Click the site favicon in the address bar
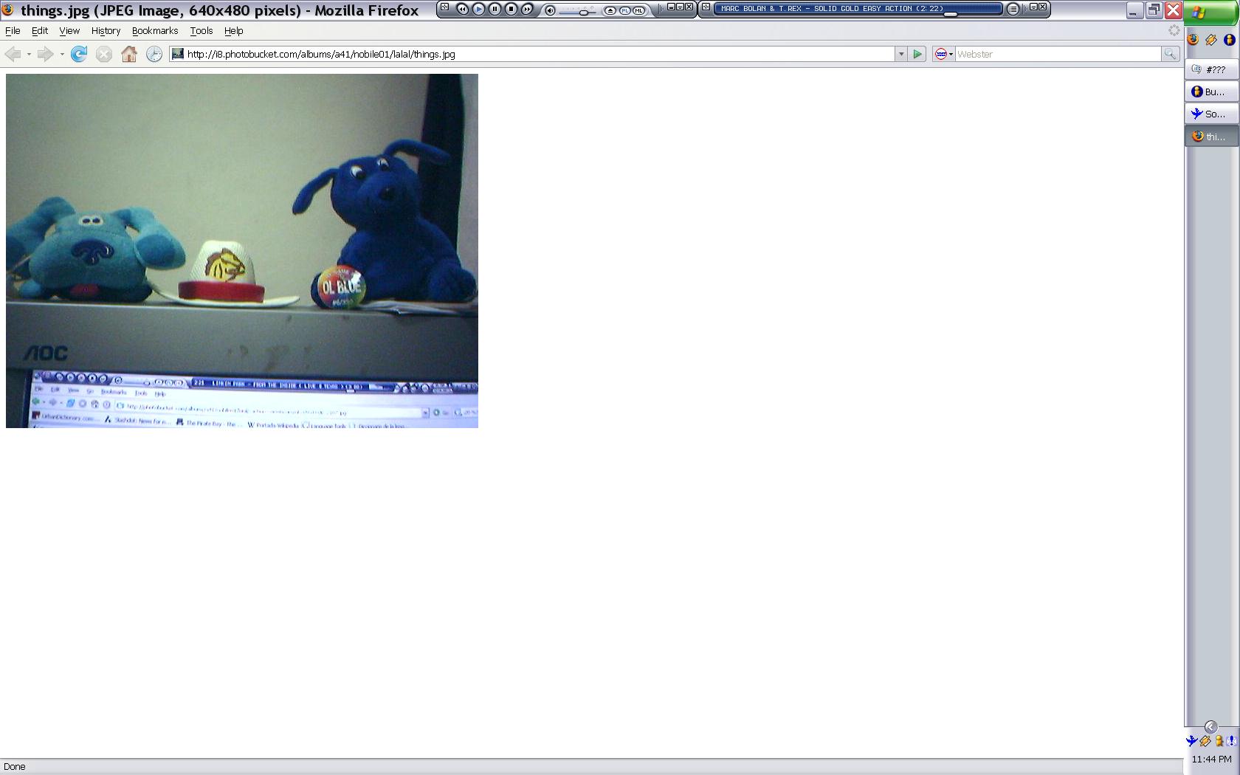The width and height of the screenshot is (1240, 775). click(178, 54)
